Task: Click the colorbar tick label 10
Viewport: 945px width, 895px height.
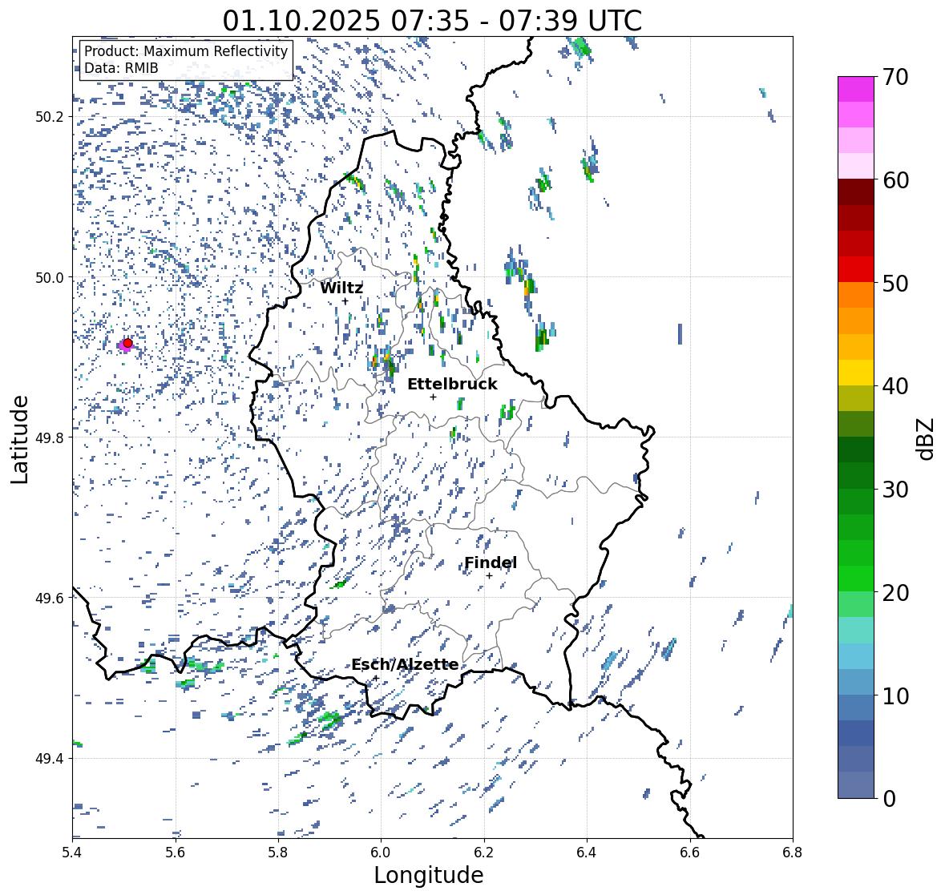Action: point(895,695)
